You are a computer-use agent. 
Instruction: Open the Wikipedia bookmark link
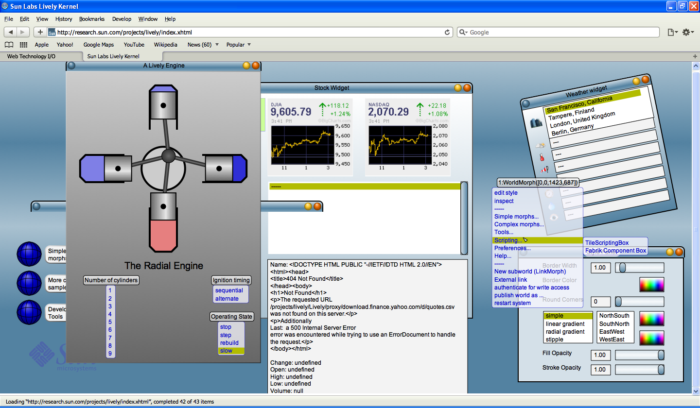pos(166,45)
